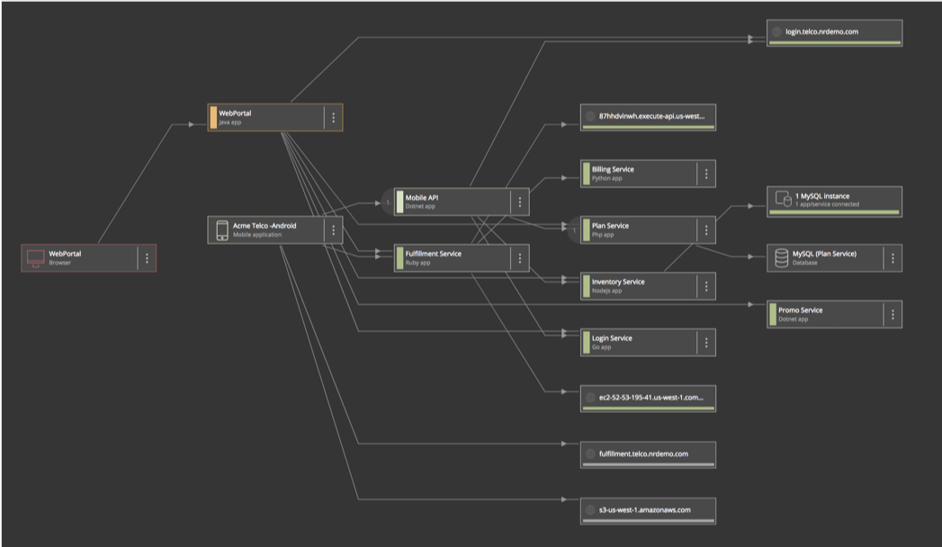This screenshot has height=547, width=942.
Task: Click the globe icon on 87hhdvinwh.execute-api node
Action: point(590,116)
